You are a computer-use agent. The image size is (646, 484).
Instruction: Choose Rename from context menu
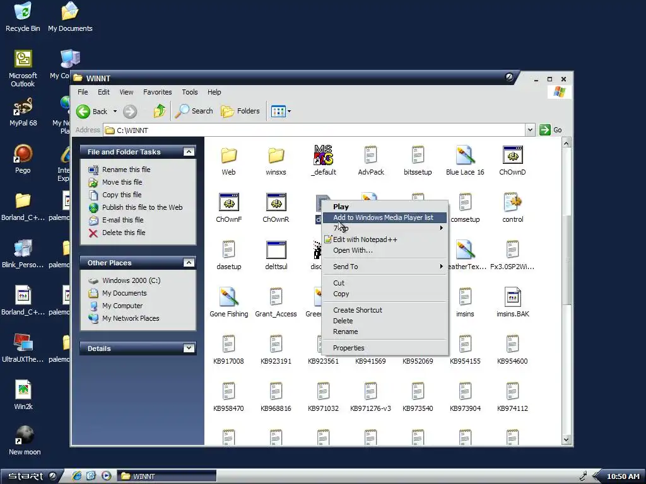pos(384,331)
